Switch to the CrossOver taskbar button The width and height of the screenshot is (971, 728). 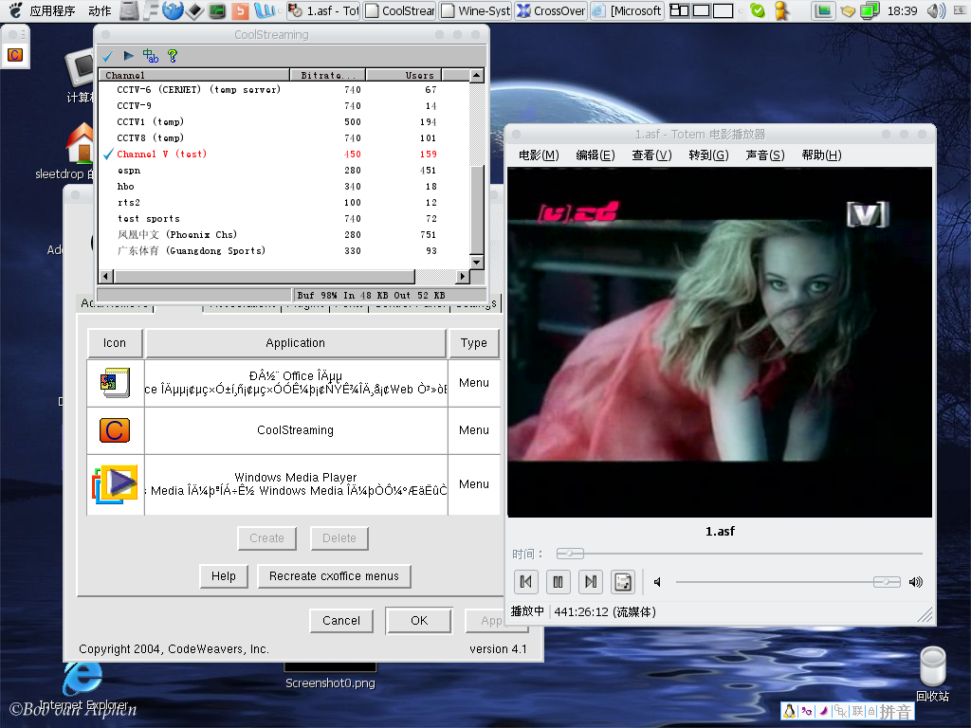[x=551, y=10]
